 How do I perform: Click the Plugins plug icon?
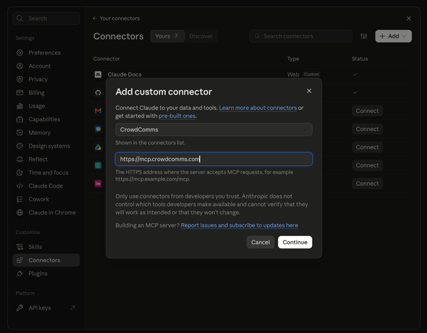point(20,274)
